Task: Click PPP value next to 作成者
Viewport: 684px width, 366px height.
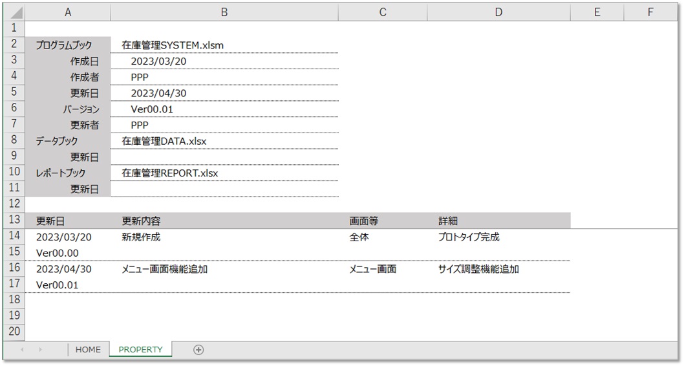Action: tap(224, 77)
